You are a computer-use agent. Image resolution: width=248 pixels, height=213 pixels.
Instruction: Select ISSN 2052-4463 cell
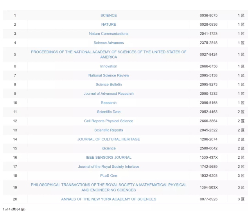tap(208, 112)
